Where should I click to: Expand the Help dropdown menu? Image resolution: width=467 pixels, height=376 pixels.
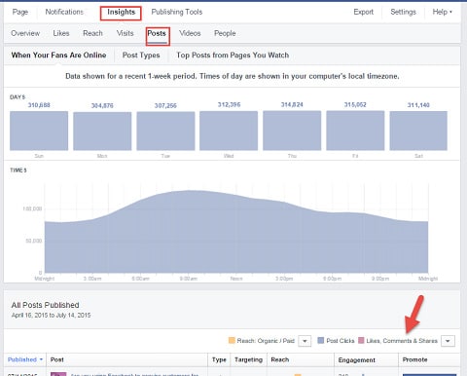(x=442, y=12)
